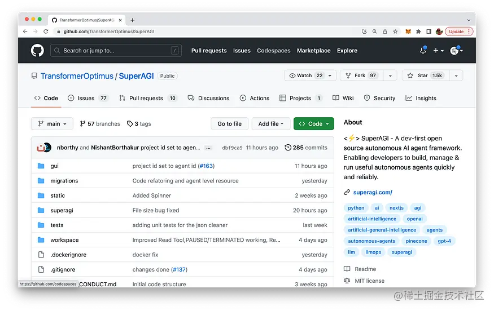Open the autonomous-agents topic tag
The width and height of the screenshot is (494, 311).
(x=371, y=241)
